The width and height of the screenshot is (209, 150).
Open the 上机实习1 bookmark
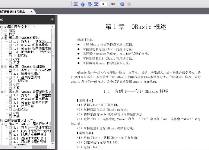point(20,56)
